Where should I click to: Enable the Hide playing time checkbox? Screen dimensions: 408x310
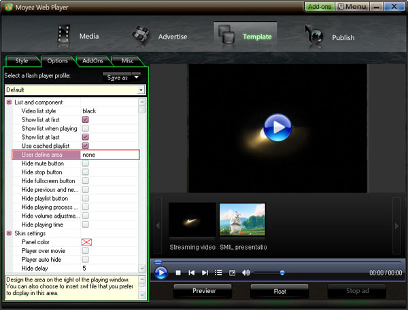(x=86, y=225)
